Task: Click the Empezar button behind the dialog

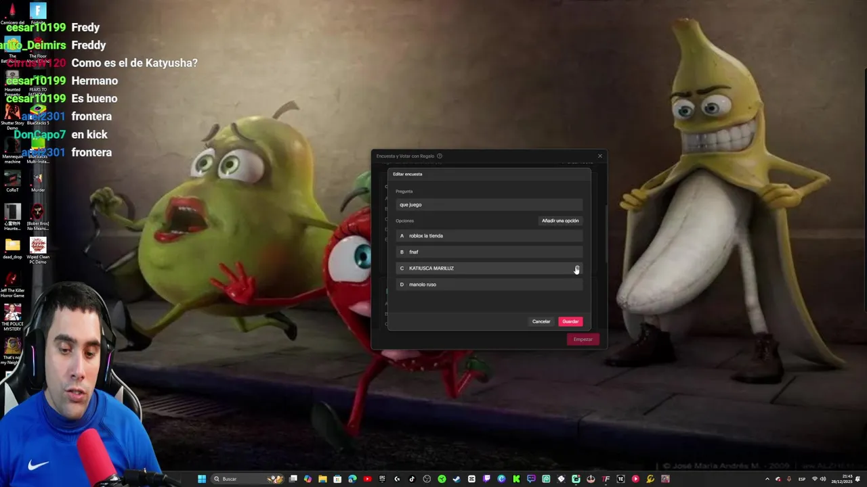Action: tap(583, 339)
